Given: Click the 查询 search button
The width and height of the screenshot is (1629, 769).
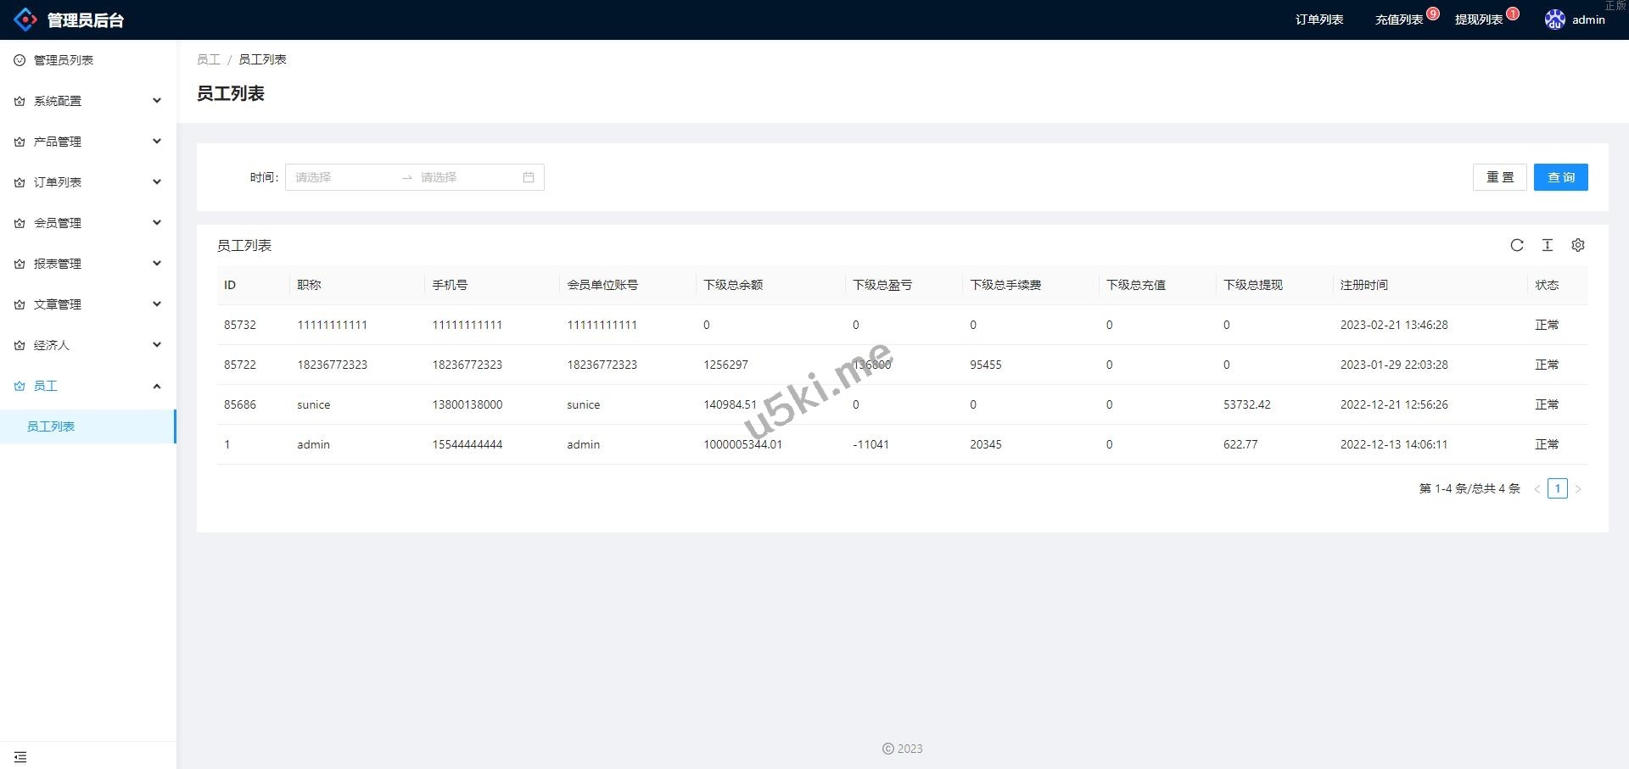Looking at the screenshot, I should click(x=1560, y=177).
